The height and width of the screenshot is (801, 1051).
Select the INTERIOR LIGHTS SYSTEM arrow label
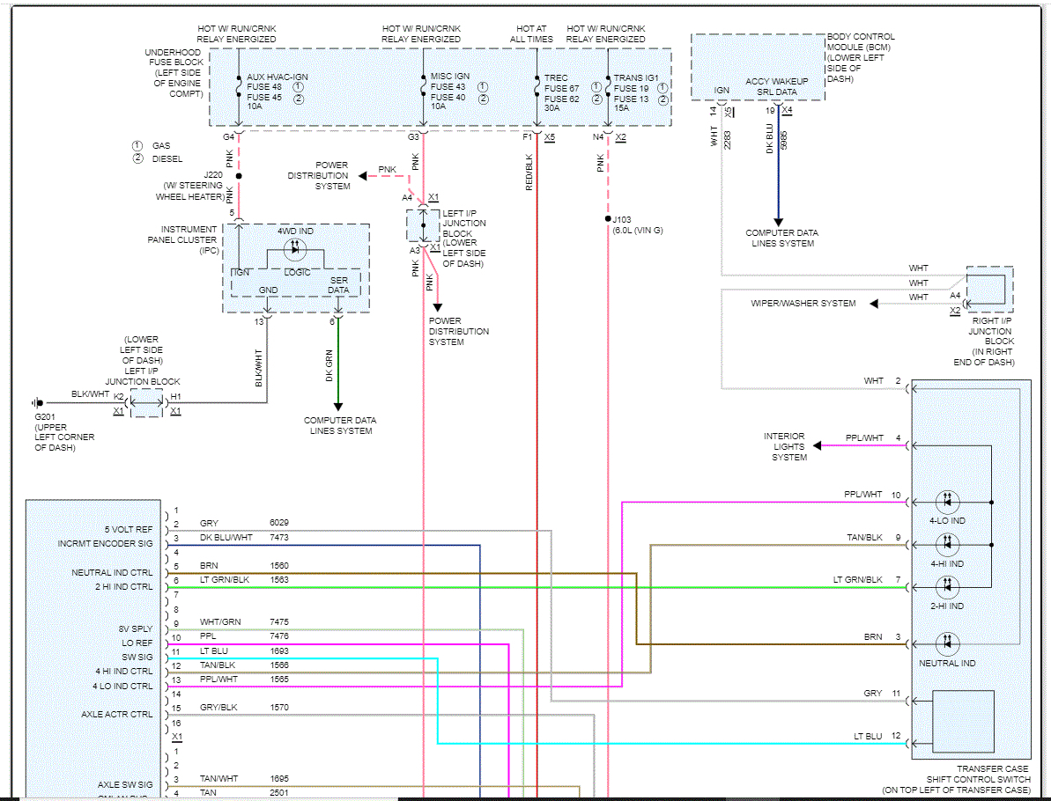point(784,446)
